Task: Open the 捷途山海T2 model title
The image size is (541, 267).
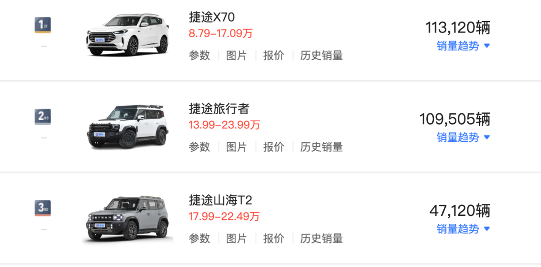Action: [x=220, y=200]
